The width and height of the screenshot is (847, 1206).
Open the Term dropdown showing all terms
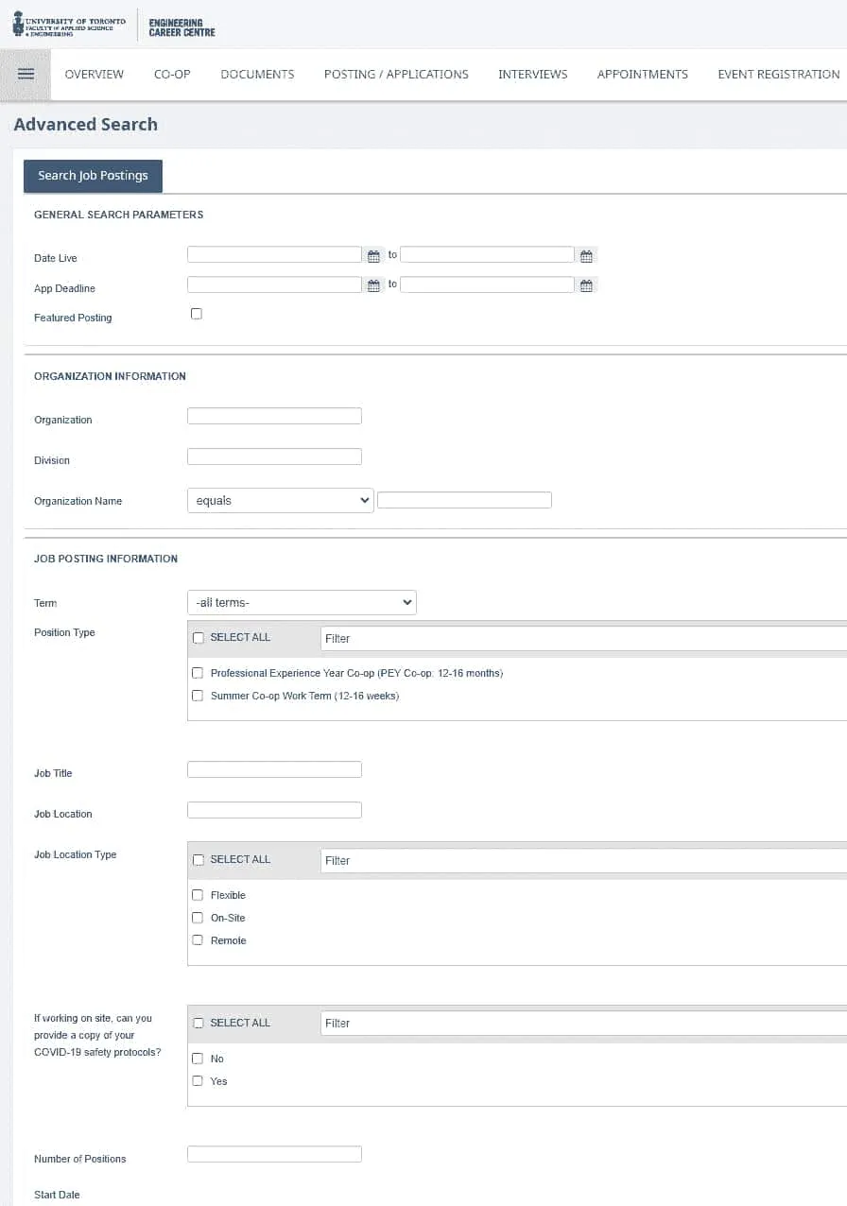(x=301, y=602)
